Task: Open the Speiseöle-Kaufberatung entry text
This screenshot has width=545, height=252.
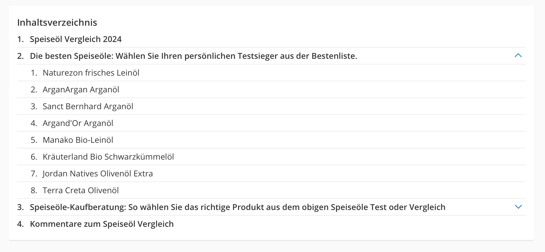Action: pos(238,207)
